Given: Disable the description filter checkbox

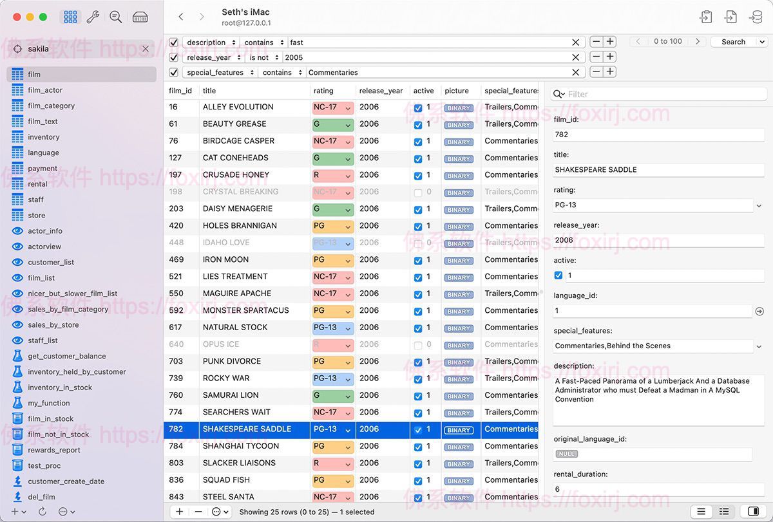Looking at the screenshot, I should pos(173,42).
